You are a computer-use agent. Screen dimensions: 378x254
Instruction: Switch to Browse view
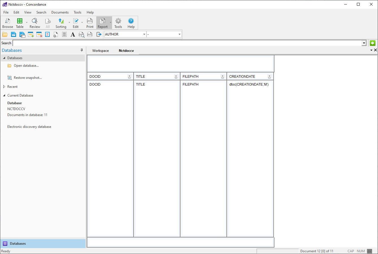point(8,23)
